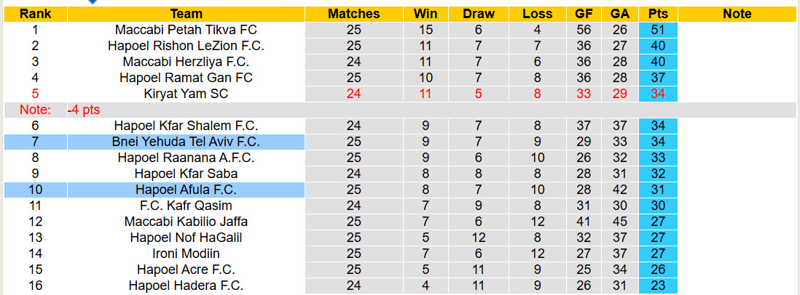This screenshot has width=800, height=295.
Task: Open Hapoel Hadera F.C. team page
Action: tap(186, 286)
